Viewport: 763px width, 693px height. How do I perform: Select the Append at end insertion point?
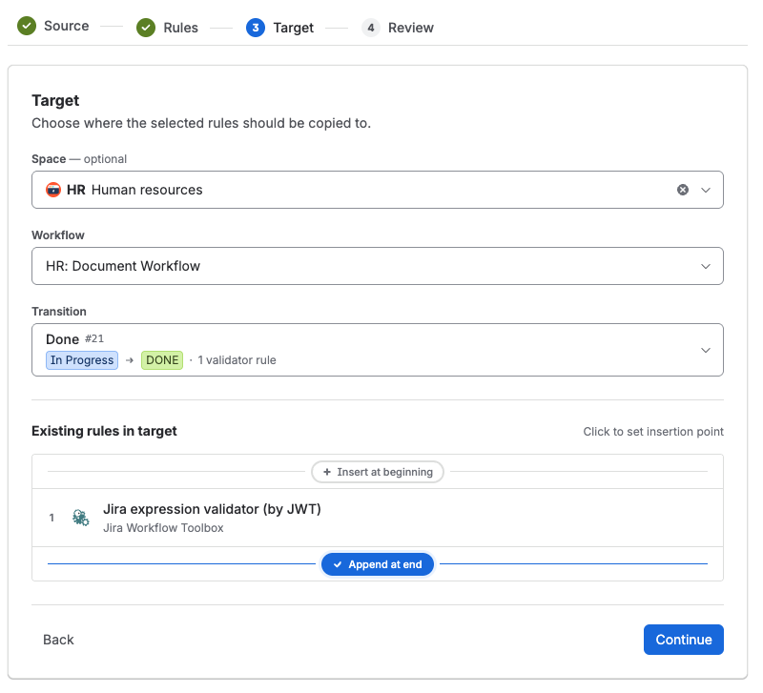point(378,564)
